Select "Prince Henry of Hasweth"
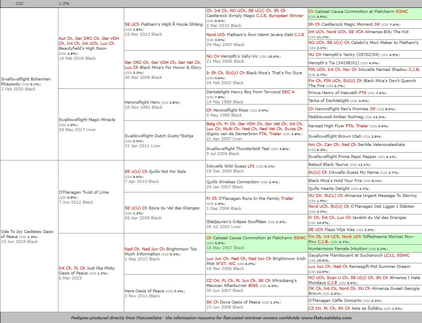 [333, 92]
